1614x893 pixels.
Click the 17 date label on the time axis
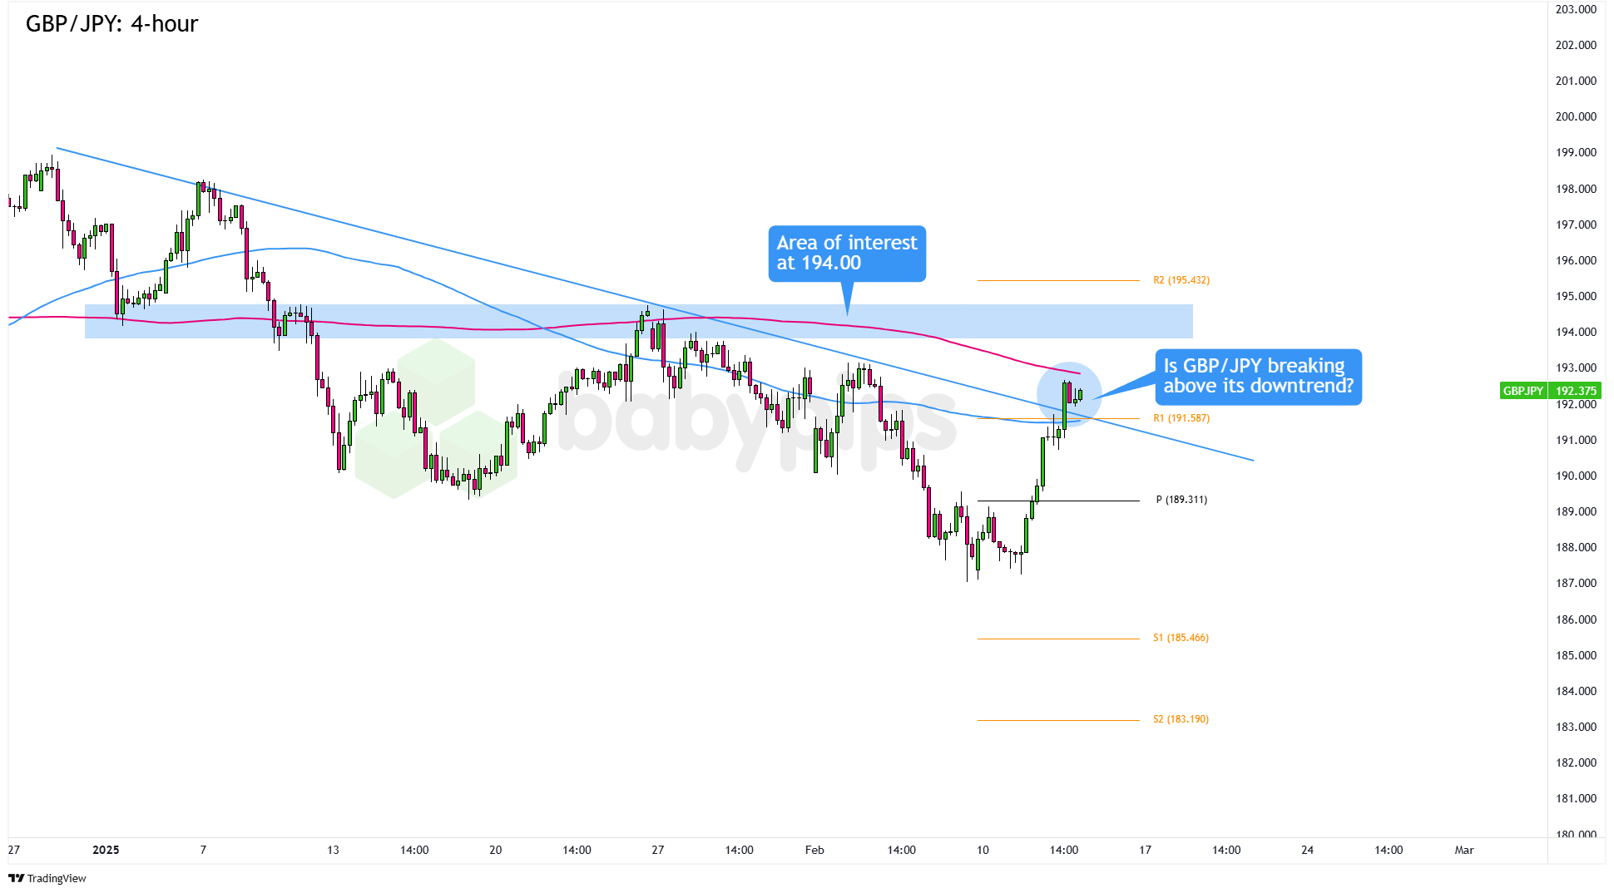[x=1146, y=850]
